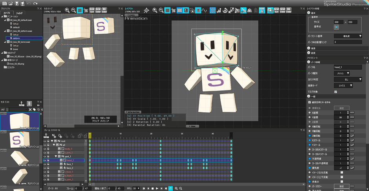Viewport: 369px width, 191px height.
Task: Click the Grid Color button in cell map
Action: pyautogui.click(x=98, y=10)
